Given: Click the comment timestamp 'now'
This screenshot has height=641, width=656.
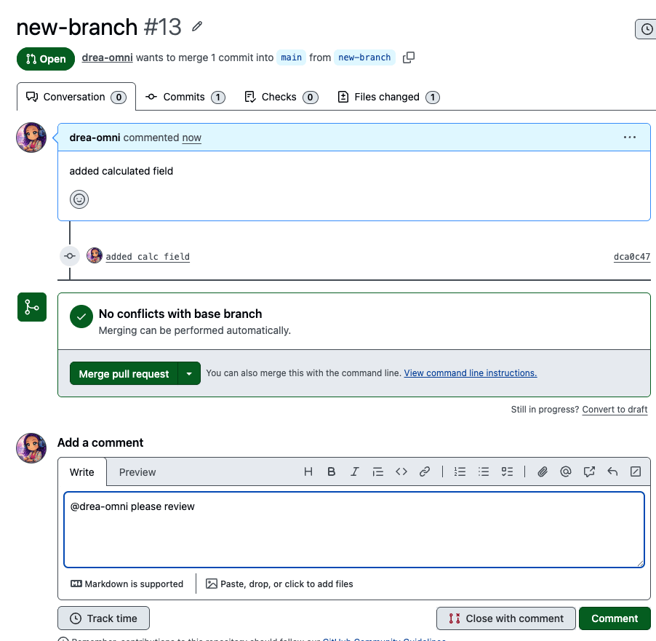Looking at the screenshot, I should point(191,138).
